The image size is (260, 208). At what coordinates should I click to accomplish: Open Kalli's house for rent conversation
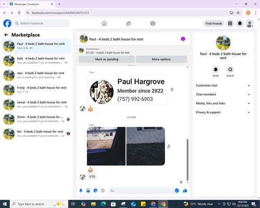(36, 60)
